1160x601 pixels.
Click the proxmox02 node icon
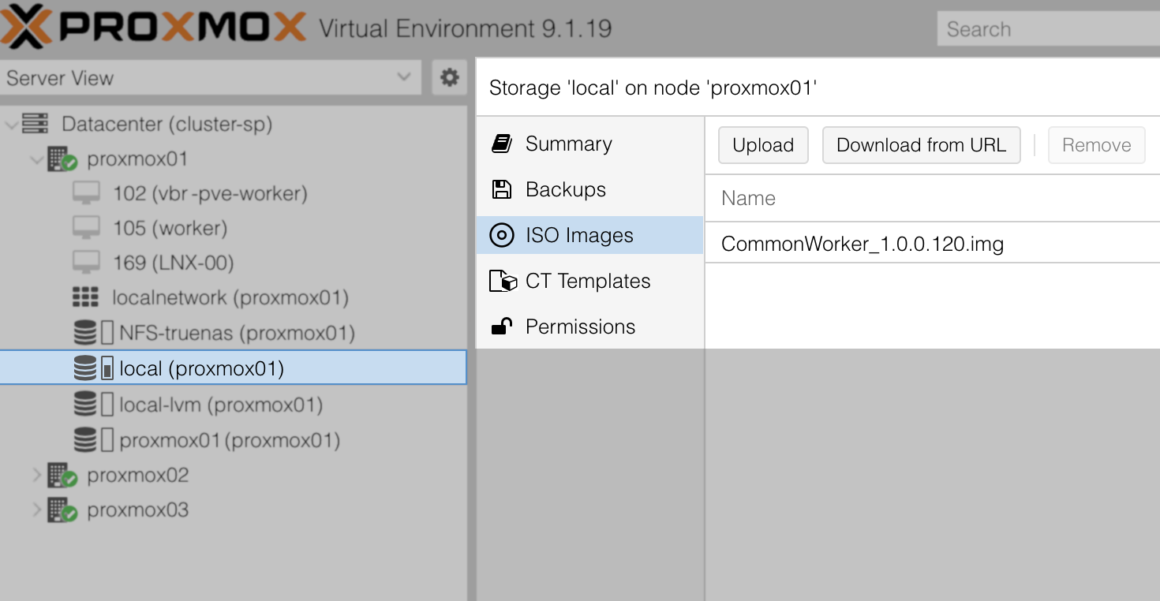point(62,475)
